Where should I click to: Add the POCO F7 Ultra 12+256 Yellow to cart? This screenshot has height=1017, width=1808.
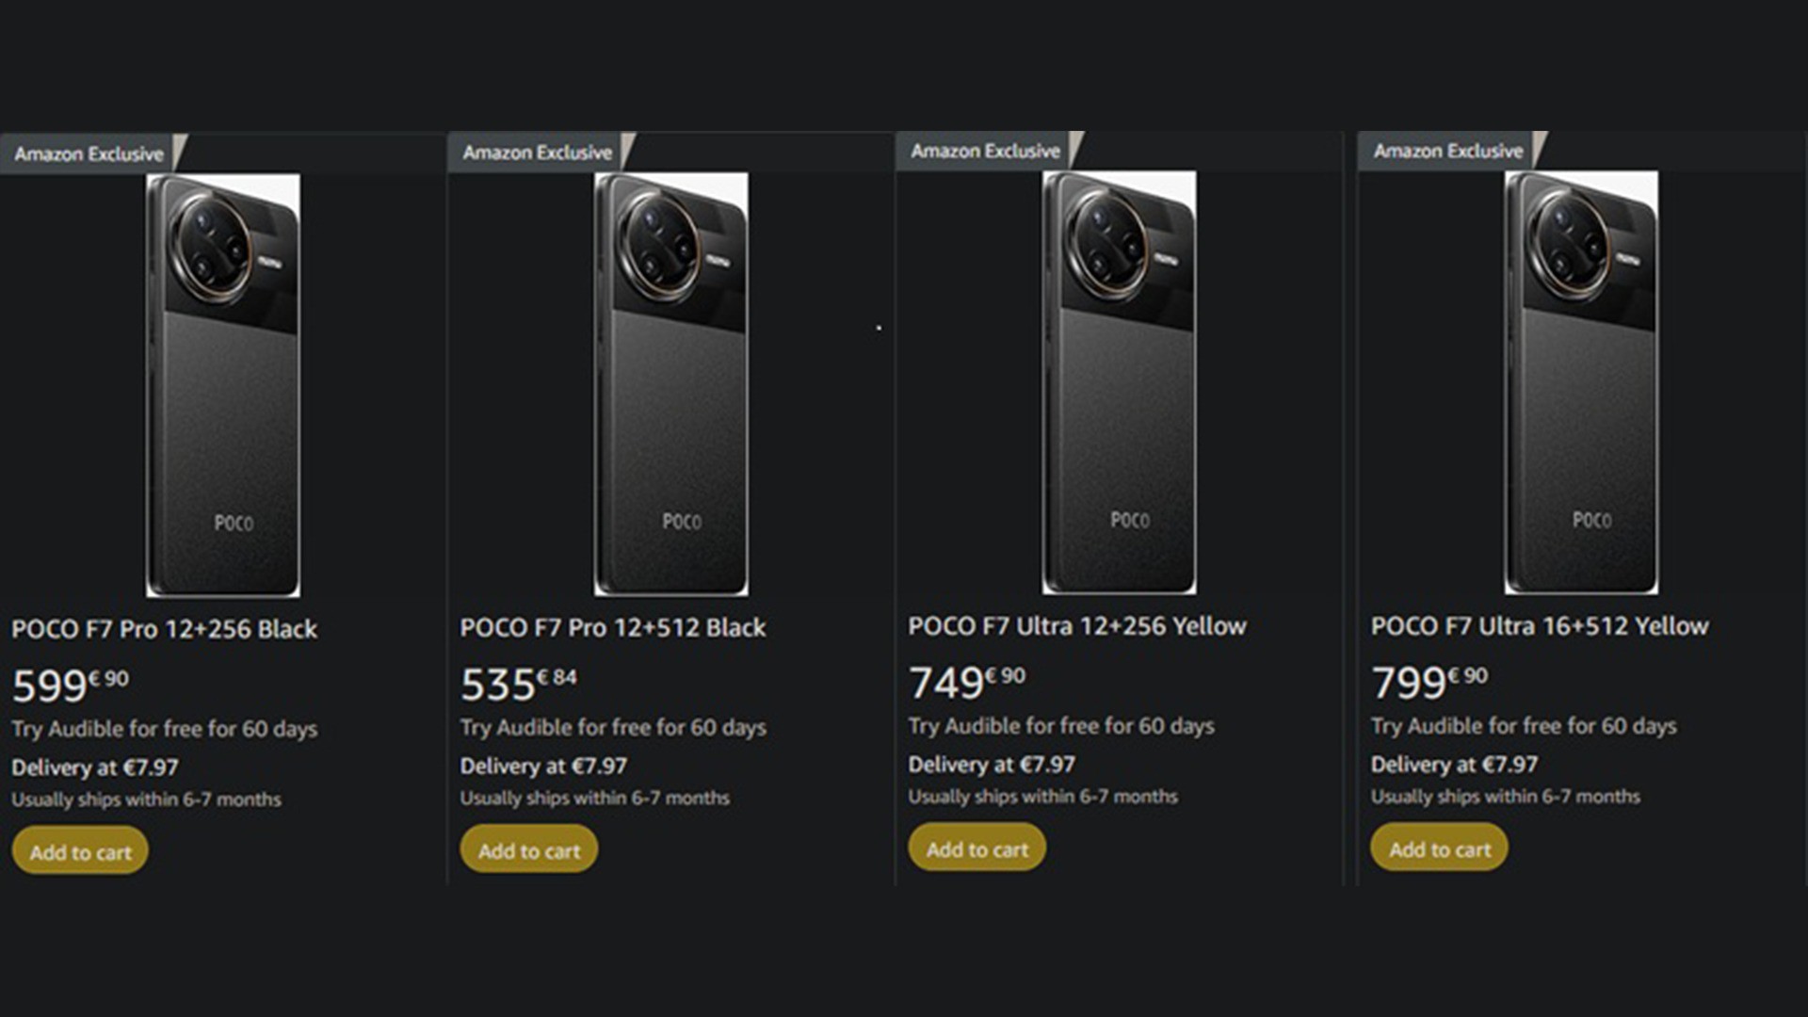(x=976, y=848)
